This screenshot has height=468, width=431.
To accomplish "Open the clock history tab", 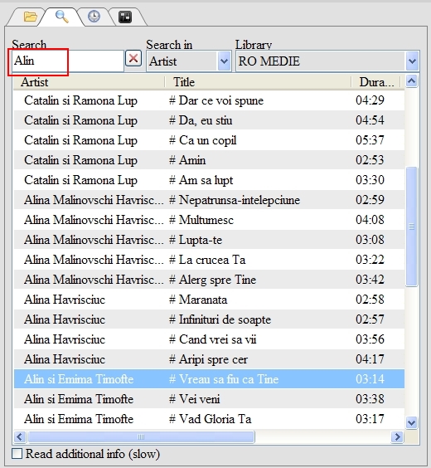I will 94,17.
